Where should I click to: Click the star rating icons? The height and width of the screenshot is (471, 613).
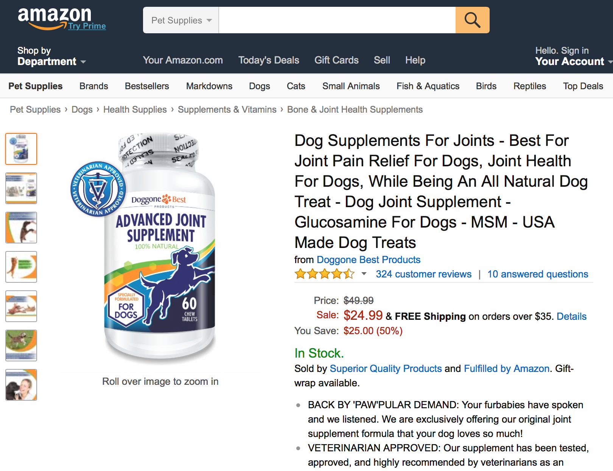click(x=325, y=274)
